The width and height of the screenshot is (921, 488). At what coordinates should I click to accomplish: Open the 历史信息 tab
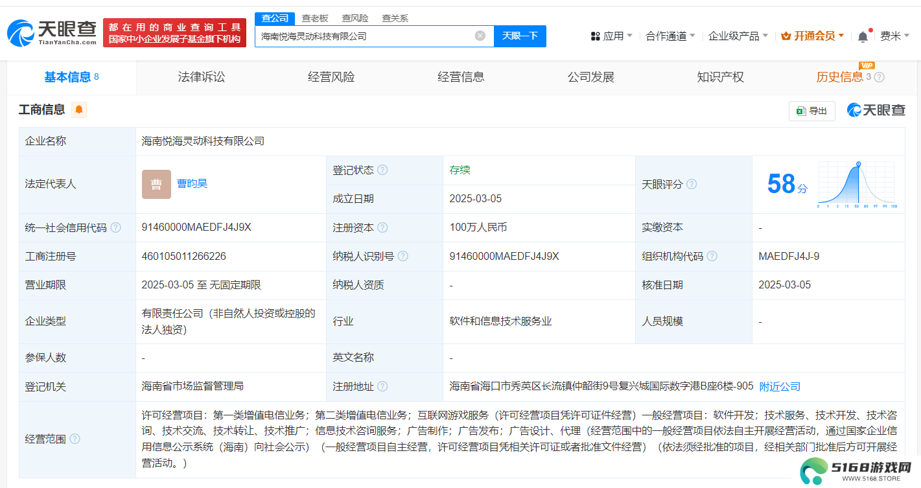[x=839, y=77]
